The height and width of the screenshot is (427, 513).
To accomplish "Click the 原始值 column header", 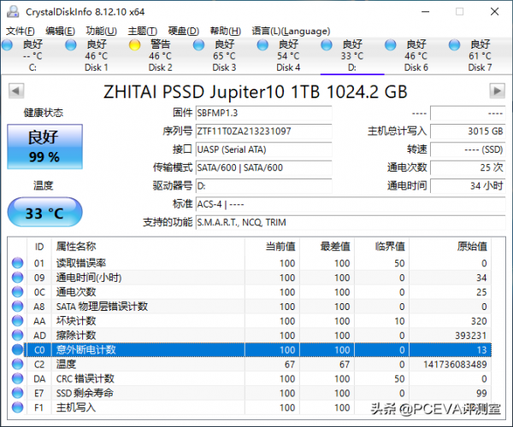I will 451,246.
